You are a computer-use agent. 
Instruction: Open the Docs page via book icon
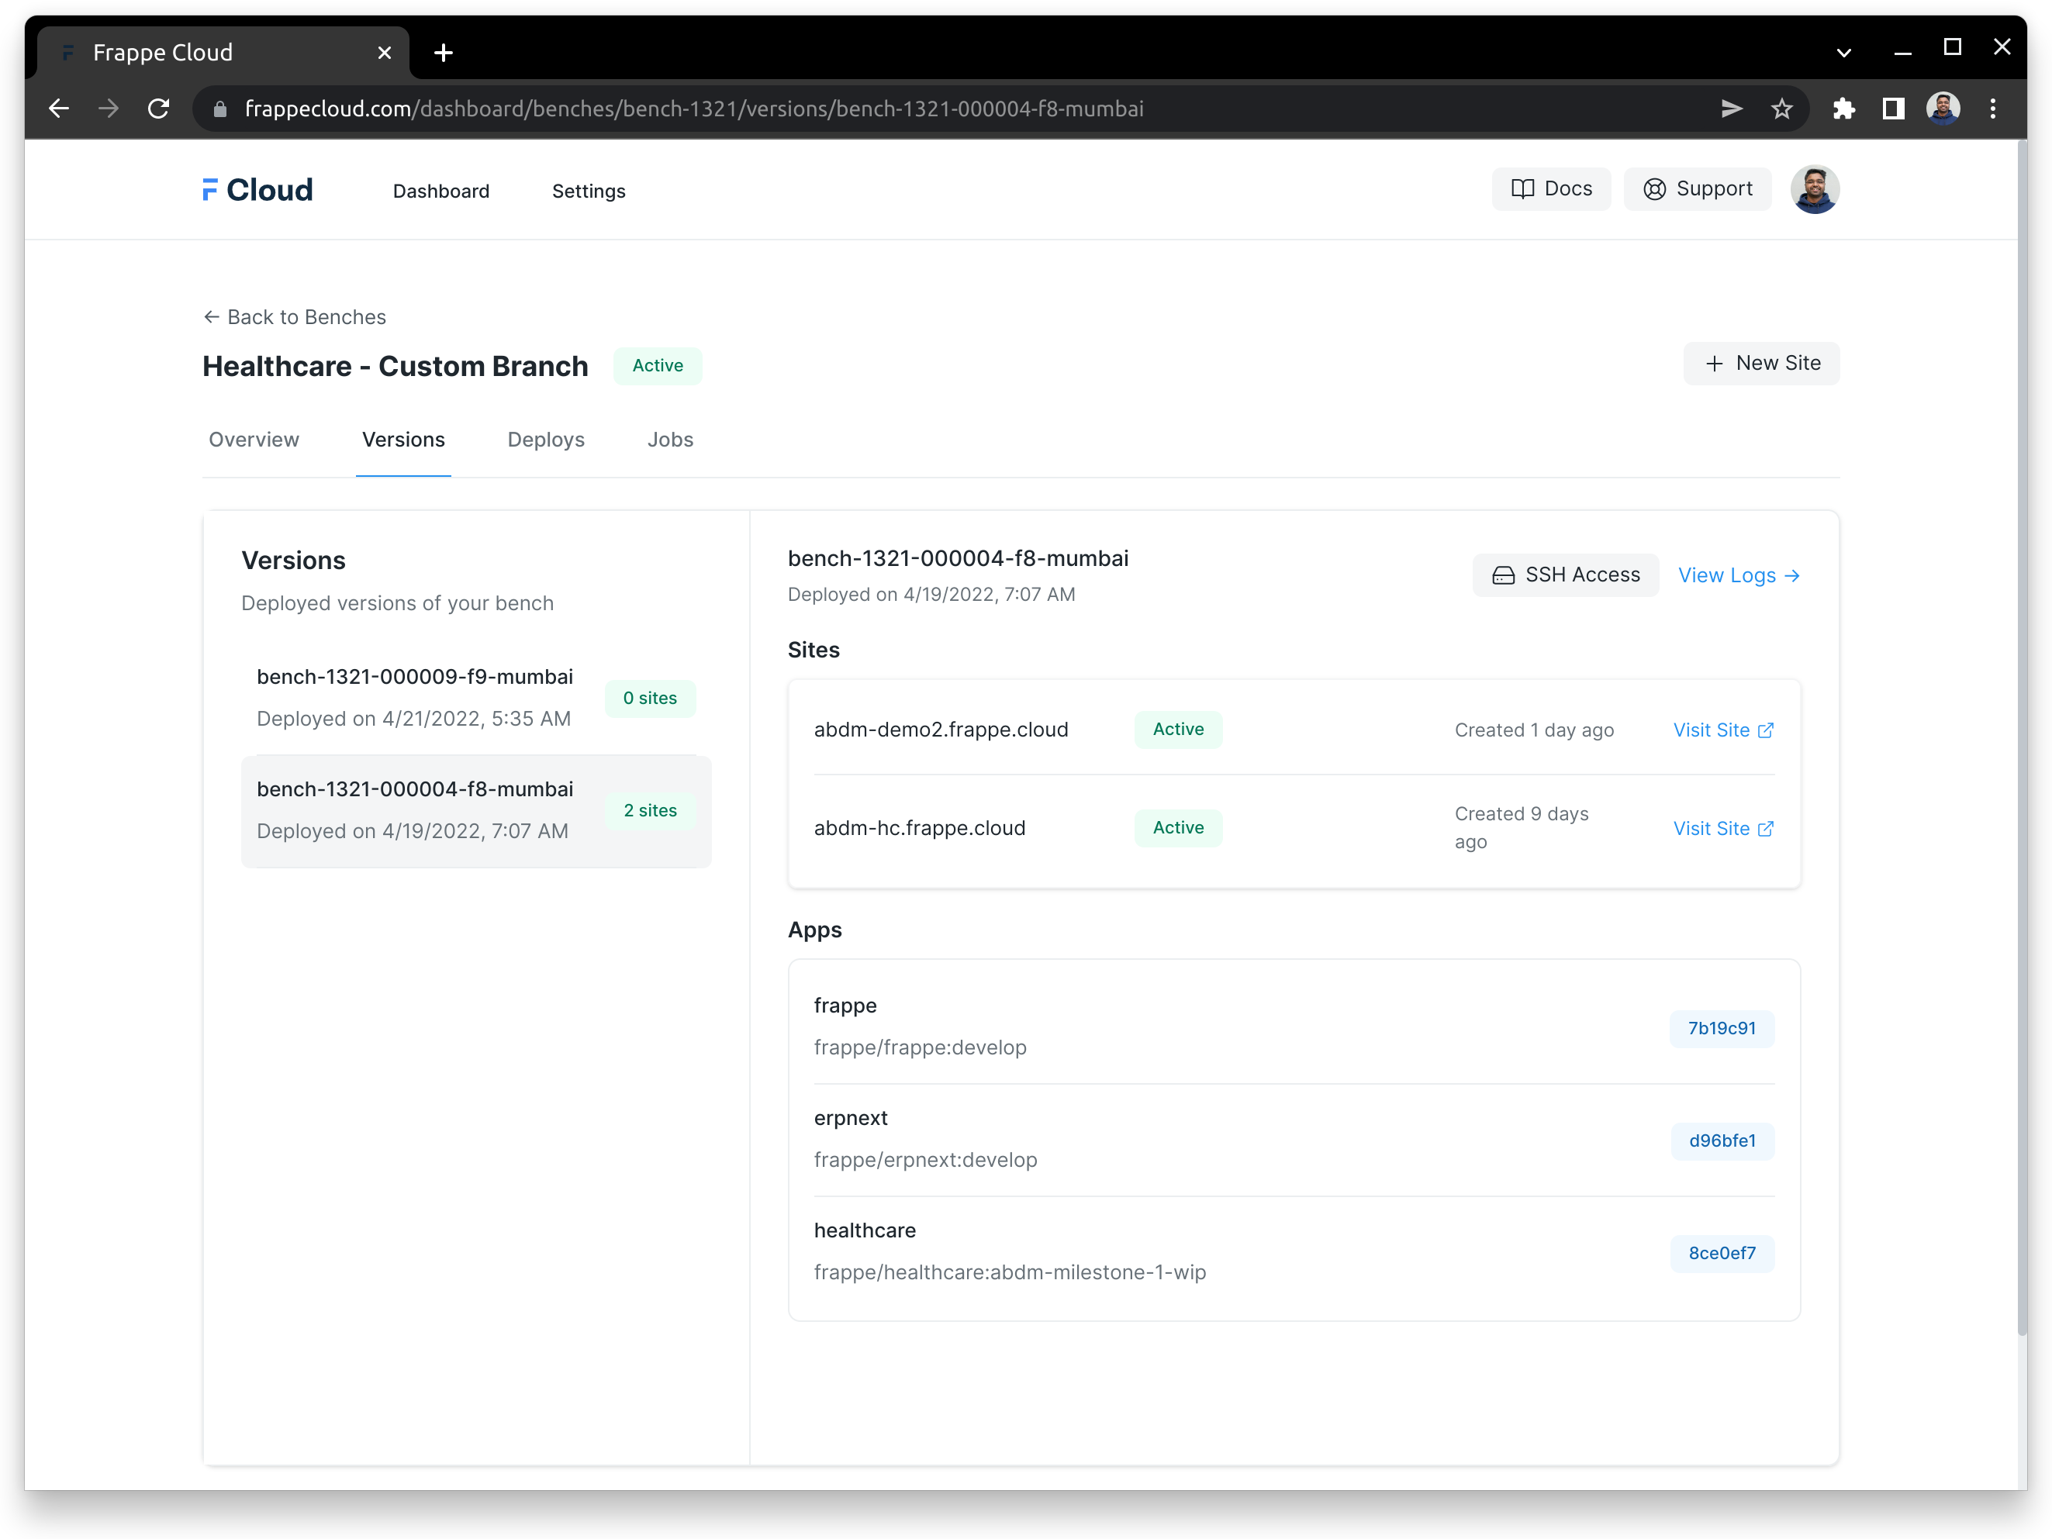click(x=1551, y=188)
